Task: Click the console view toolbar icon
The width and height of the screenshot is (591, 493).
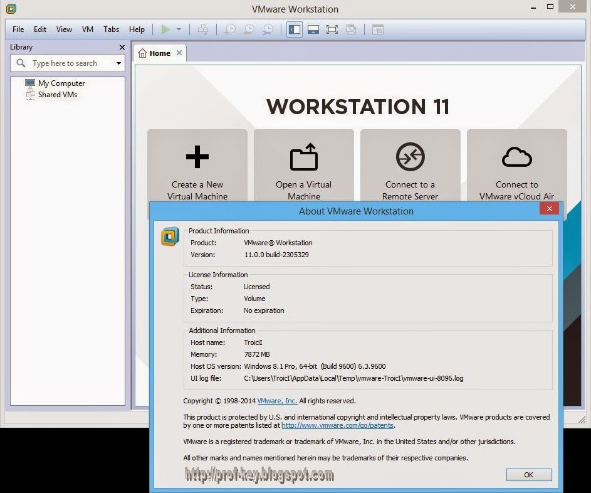Action: (x=377, y=29)
